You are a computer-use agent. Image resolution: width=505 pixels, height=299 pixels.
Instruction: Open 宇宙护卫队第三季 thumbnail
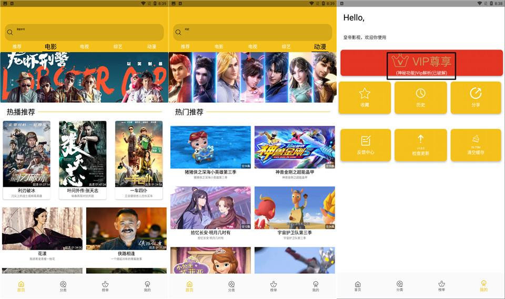click(295, 208)
